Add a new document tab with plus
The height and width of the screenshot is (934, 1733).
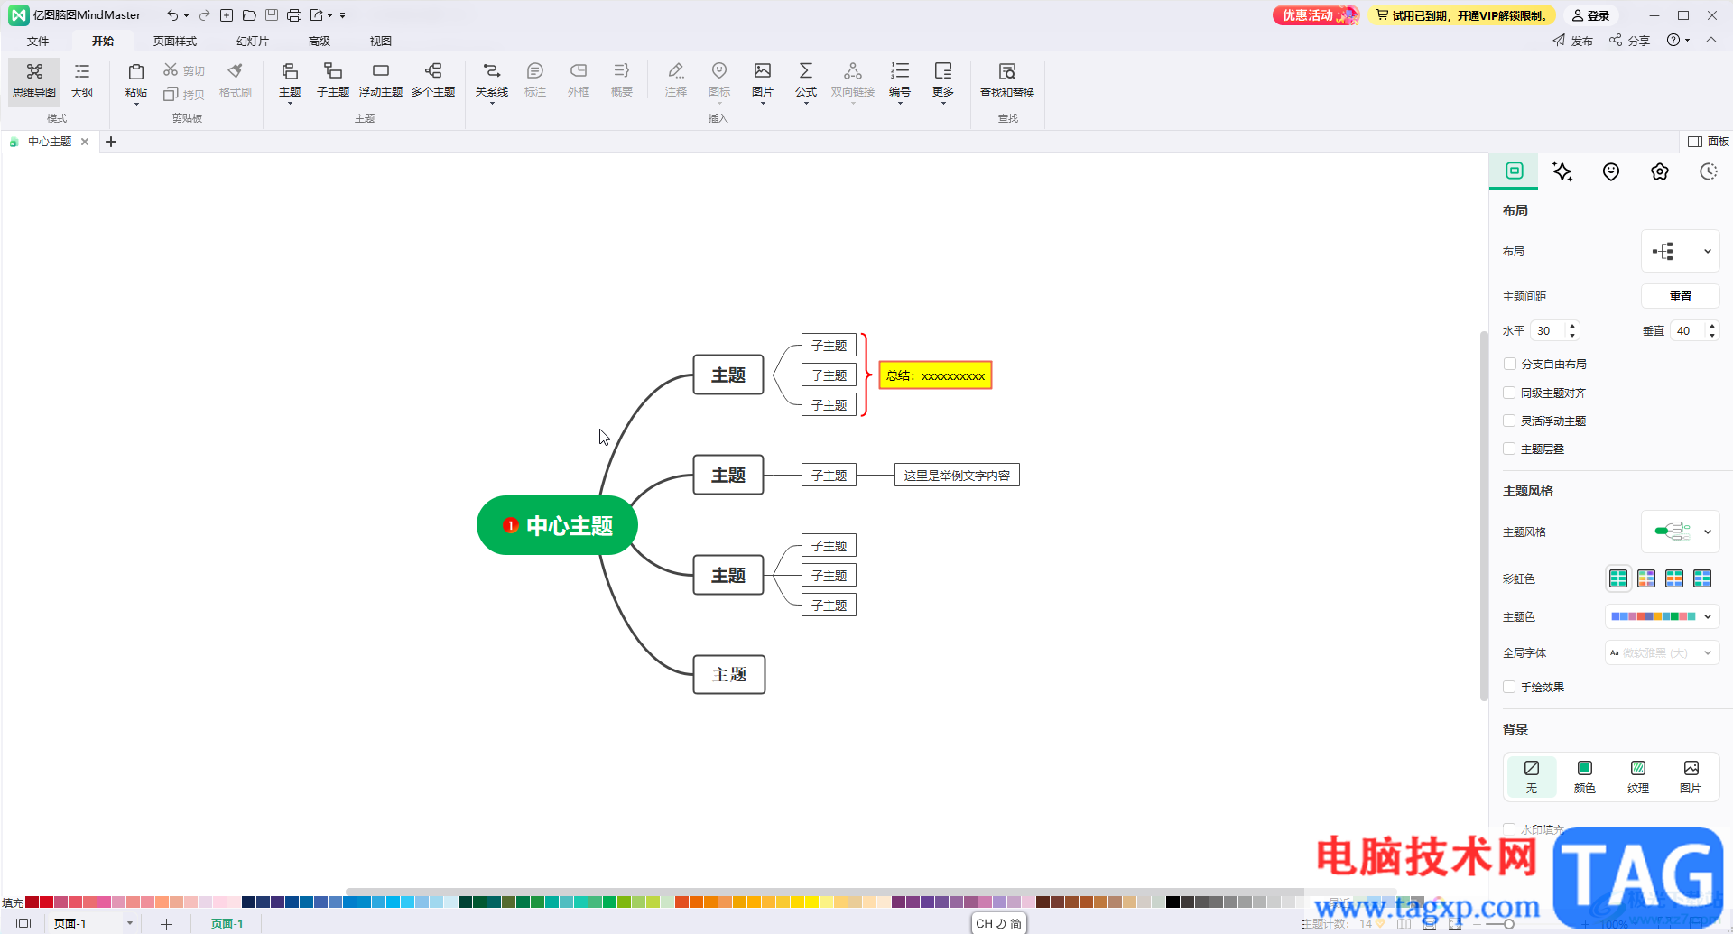111,142
